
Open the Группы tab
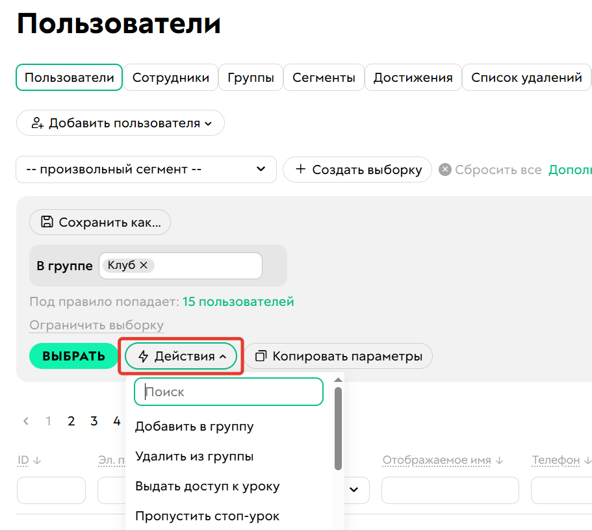coord(250,77)
